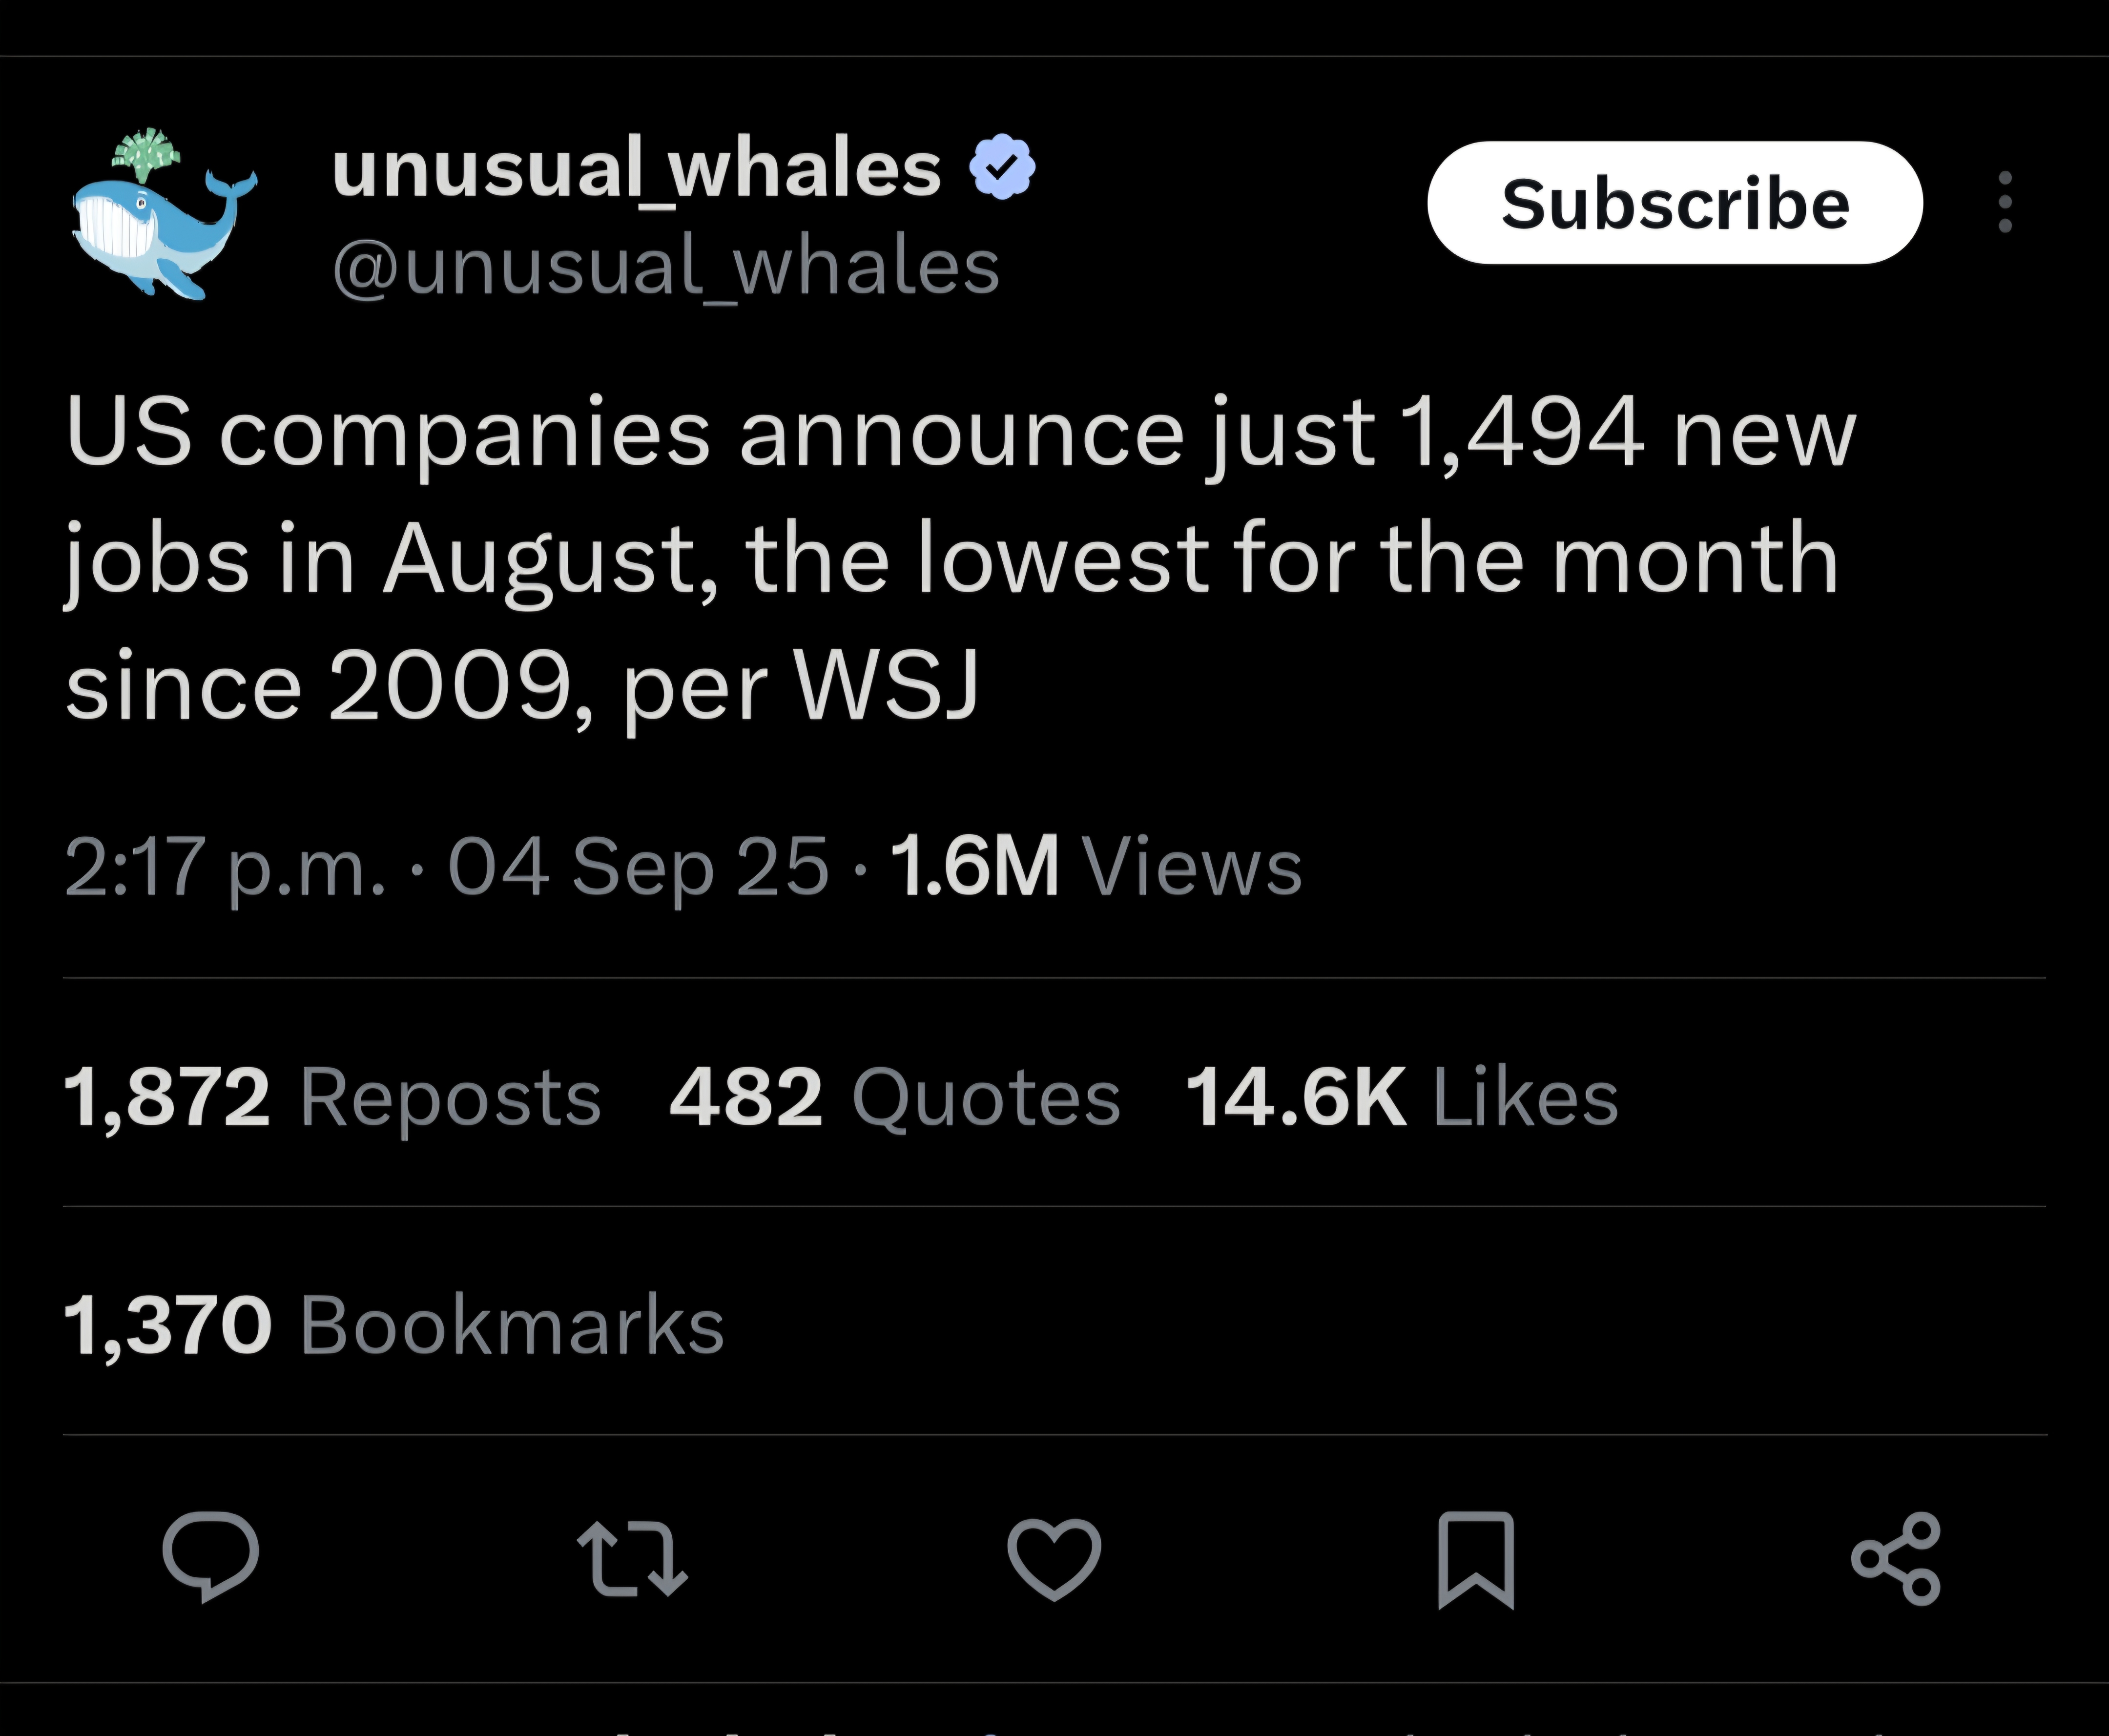Open the 1,370 Bookmarks count
The height and width of the screenshot is (1736, 2109).
[x=394, y=1325]
